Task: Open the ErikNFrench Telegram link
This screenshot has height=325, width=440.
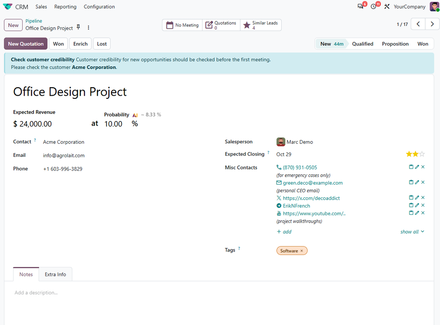Action: [296, 206]
